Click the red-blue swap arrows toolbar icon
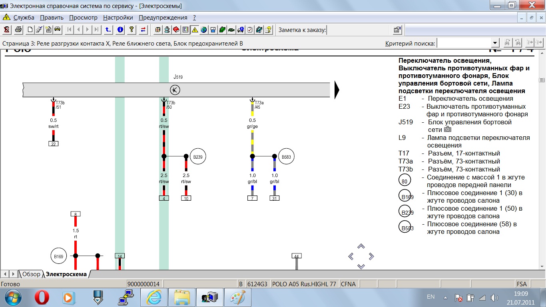Screen dimensions: 546x307 point(143,30)
